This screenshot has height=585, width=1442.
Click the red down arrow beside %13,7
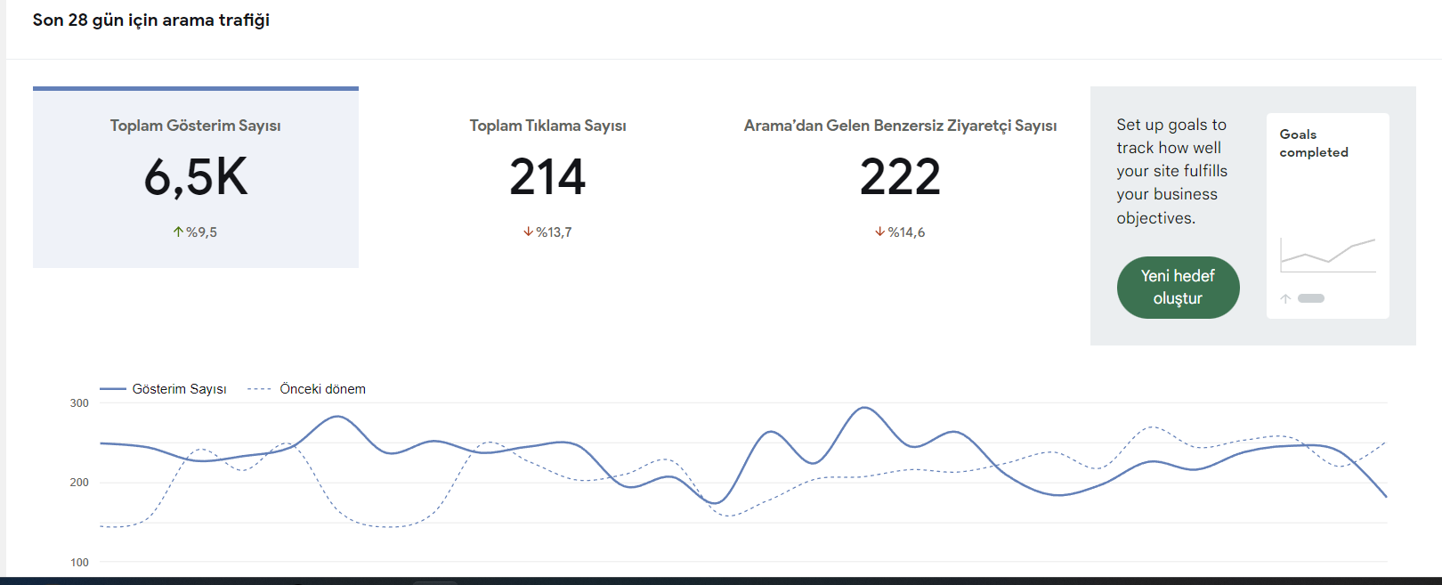528,232
